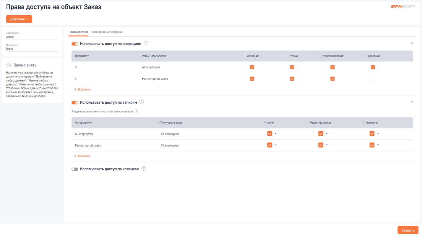Switch to Права доступа tab
422x237 pixels.
pos(78,32)
